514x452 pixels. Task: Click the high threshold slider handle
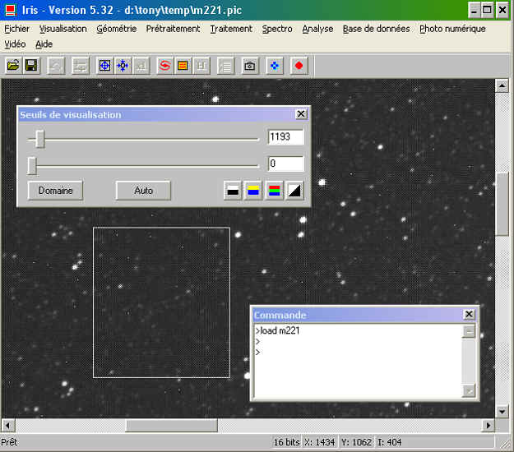tap(40, 139)
